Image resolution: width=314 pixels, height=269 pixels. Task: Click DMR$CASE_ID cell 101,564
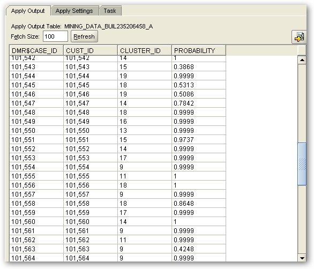click(36, 258)
